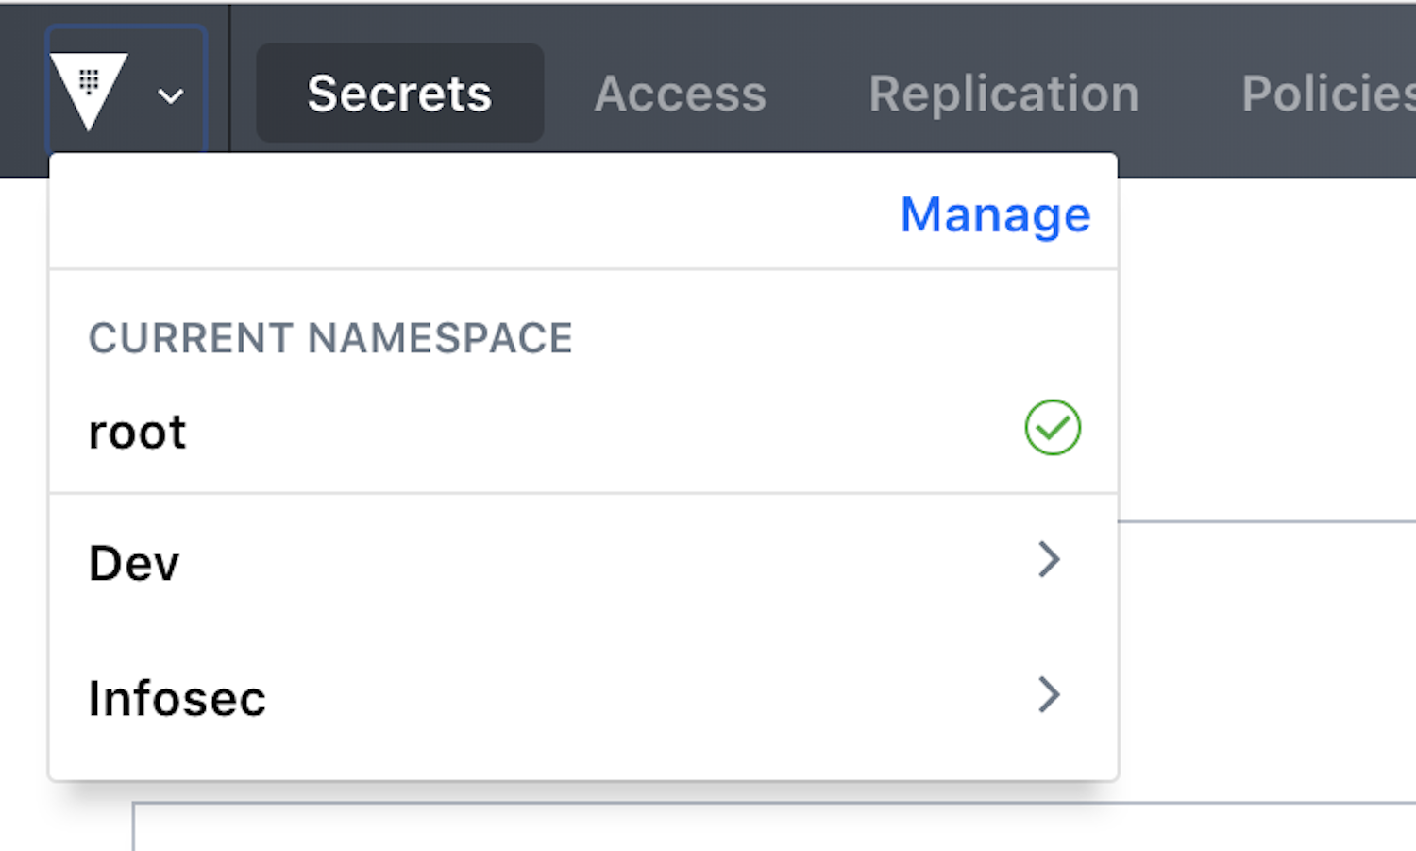Image resolution: width=1416 pixels, height=851 pixels.
Task: Switch to the Secrets tab
Action: click(x=399, y=93)
